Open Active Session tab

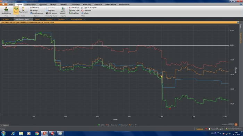[31, 4]
